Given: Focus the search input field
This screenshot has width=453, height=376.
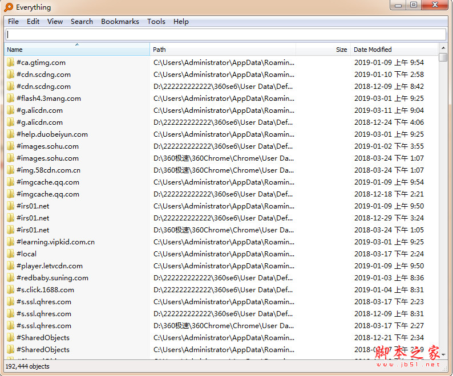Looking at the screenshot, I should 226,34.
